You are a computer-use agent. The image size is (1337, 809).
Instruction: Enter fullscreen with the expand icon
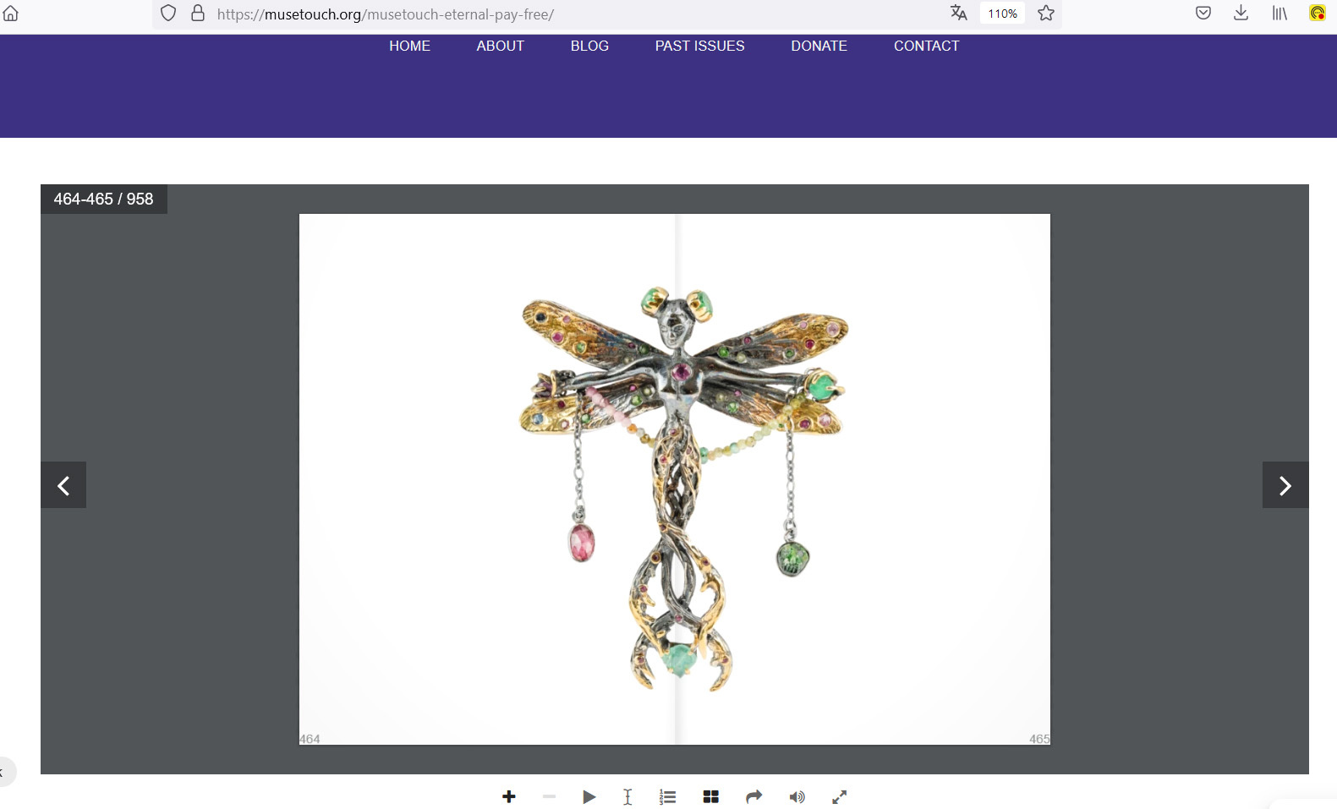click(839, 796)
